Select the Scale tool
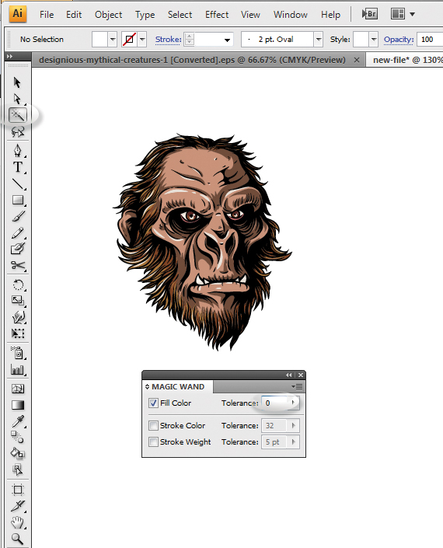Screen dimensions: 443x548 tap(17, 301)
